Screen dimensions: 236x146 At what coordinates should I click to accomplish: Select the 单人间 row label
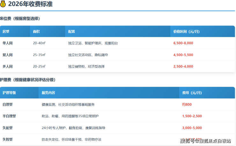click(x=8, y=43)
